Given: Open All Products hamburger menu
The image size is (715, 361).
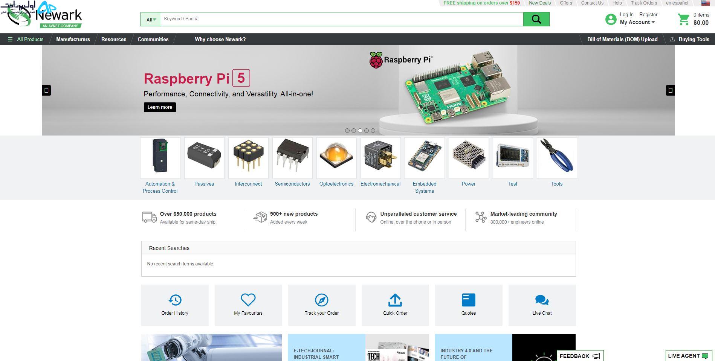Looking at the screenshot, I should 26,39.
